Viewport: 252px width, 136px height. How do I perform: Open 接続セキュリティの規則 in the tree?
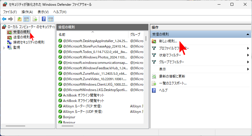[28, 42]
